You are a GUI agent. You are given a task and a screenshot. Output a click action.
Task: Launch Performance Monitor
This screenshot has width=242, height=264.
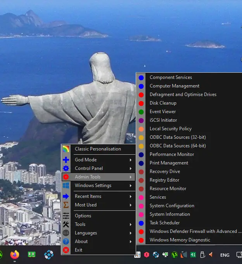pyautogui.click(x=189, y=154)
